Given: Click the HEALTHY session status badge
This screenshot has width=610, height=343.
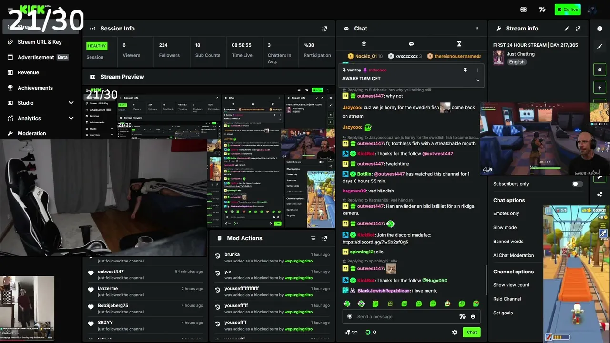Looking at the screenshot, I should pos(97,46).
